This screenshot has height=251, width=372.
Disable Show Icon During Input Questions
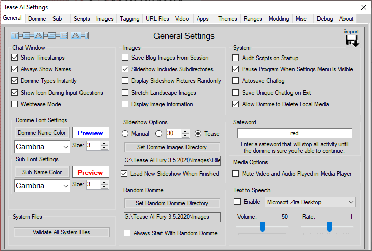14,93
